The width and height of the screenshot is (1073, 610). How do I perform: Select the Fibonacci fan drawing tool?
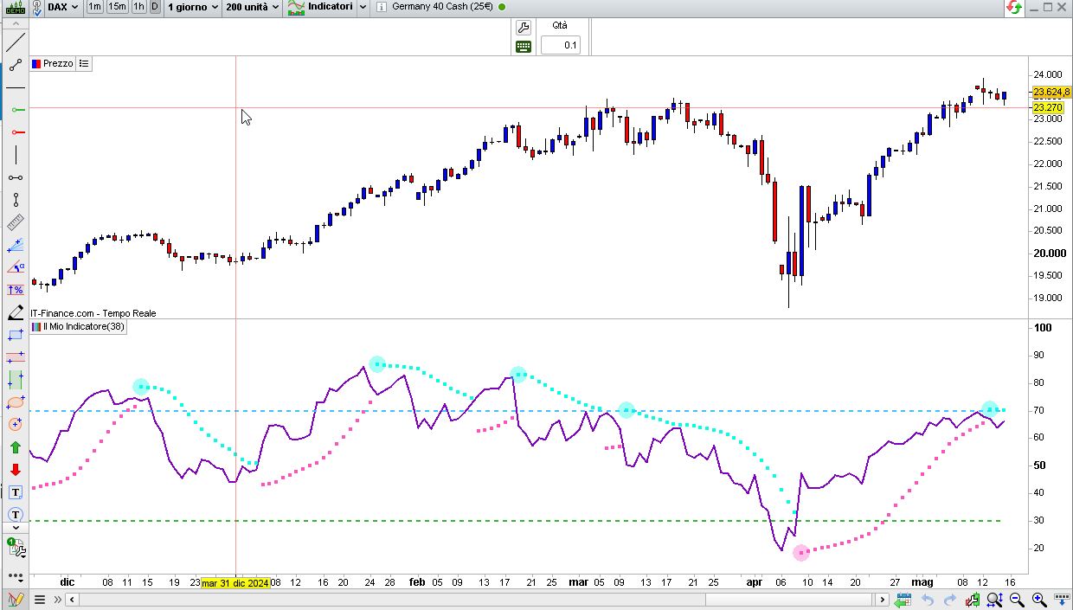click(16, 245)
